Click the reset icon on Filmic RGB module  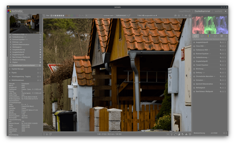[x=223, y=47]
